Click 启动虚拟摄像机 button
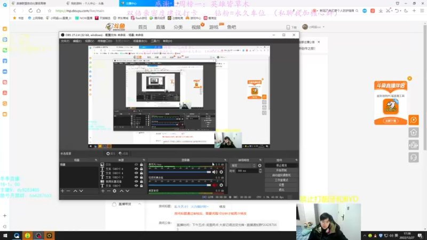Image resolution: width=427 pixels, height=240 pixels. coord(281,175)
